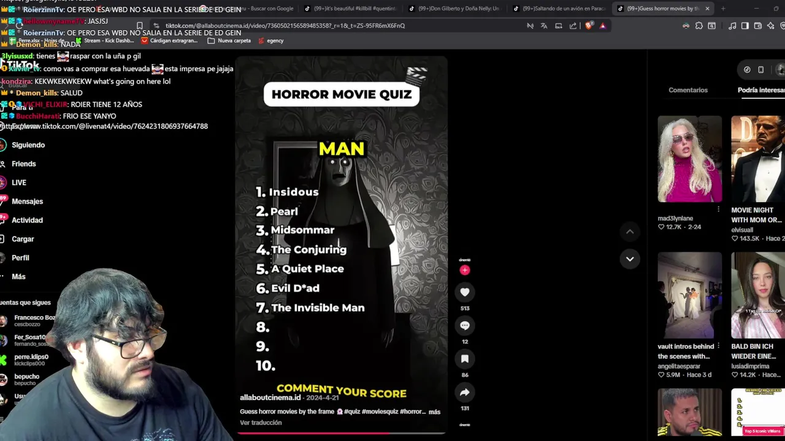Click Ver traducción under the caption
This screenshot has width=785, height=441.
[x=261, y=423]
